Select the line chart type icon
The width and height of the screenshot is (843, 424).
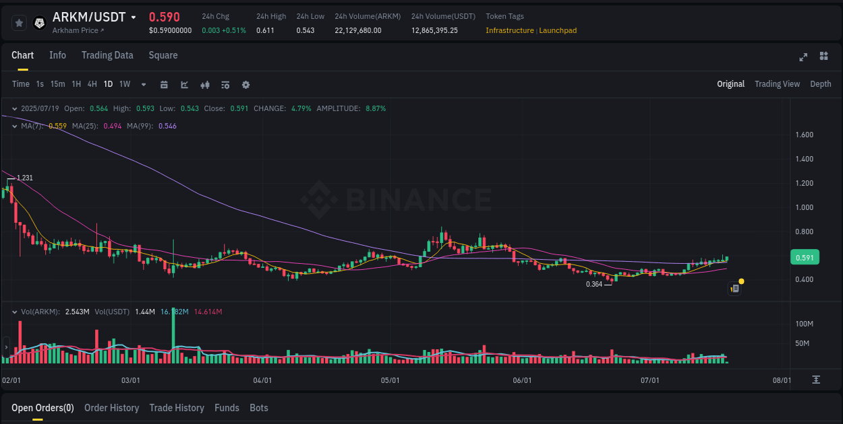click(183, 84)
